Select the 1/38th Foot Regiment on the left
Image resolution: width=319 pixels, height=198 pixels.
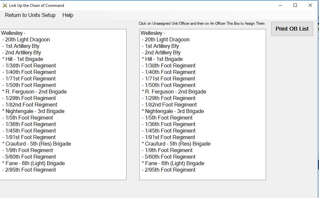click(x=29, y=65)
